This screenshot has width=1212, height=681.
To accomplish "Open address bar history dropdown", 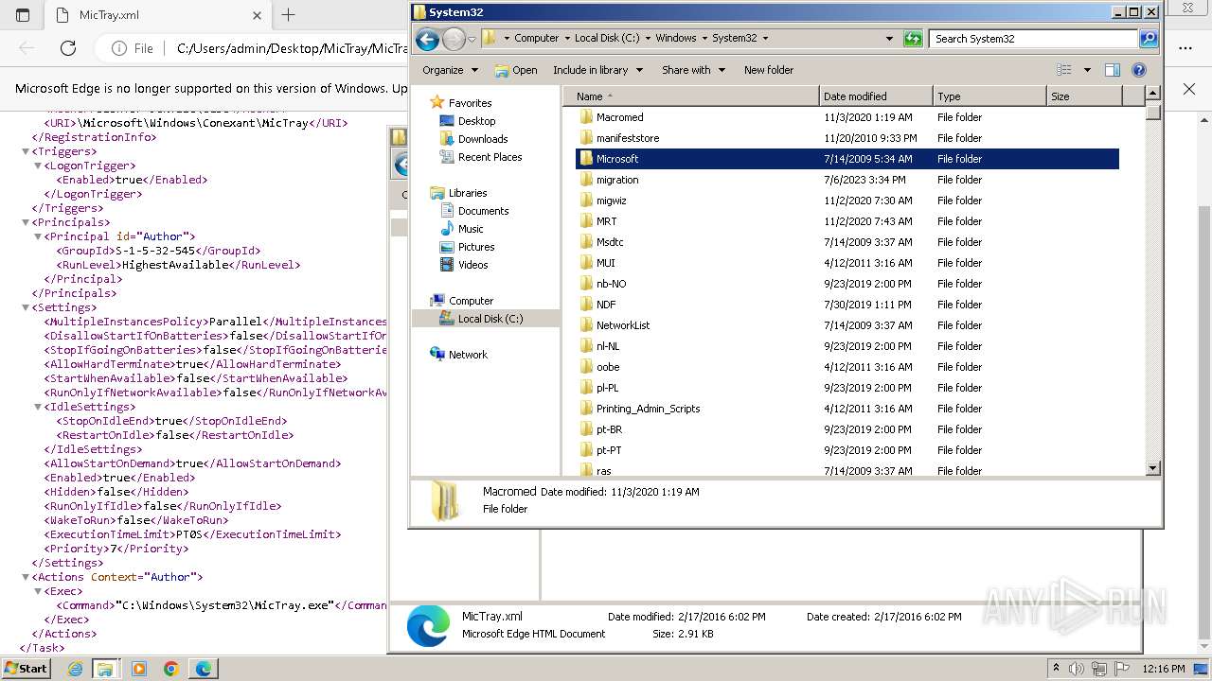I will pyautogui.click(x=889, y=39).
